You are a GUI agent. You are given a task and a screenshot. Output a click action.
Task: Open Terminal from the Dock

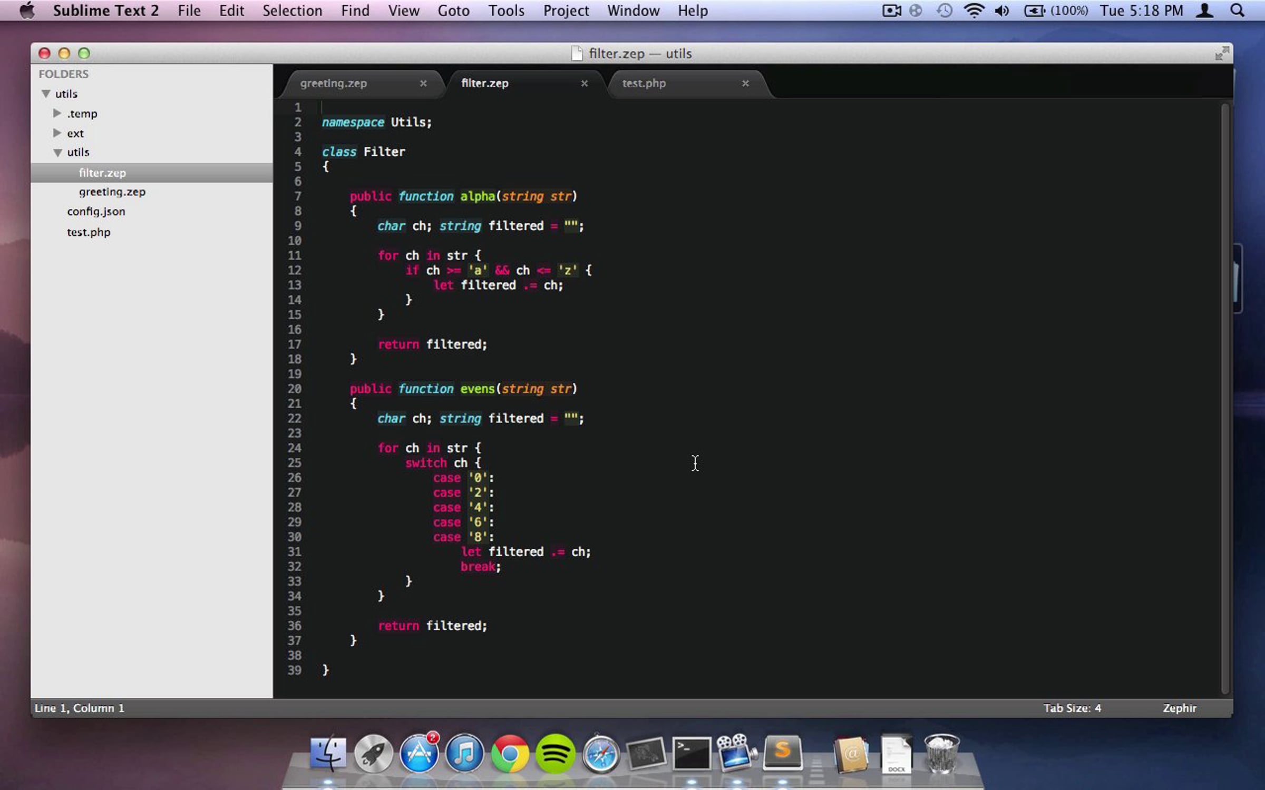(x=692, y=754)
